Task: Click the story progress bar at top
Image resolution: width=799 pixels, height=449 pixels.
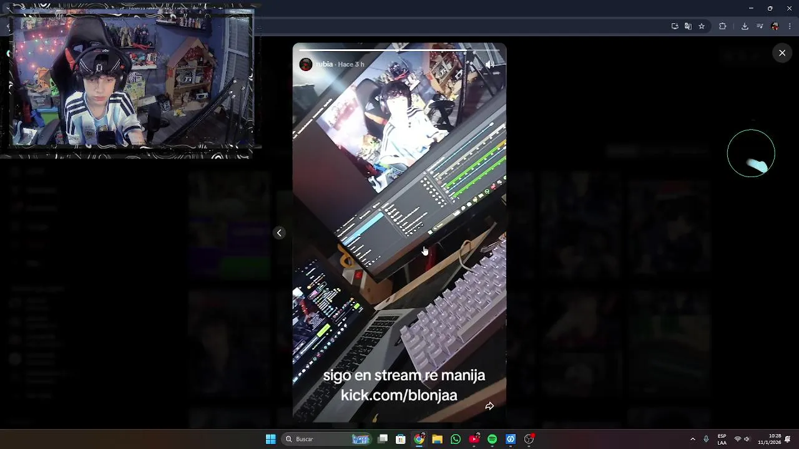Action: (399, 49)
